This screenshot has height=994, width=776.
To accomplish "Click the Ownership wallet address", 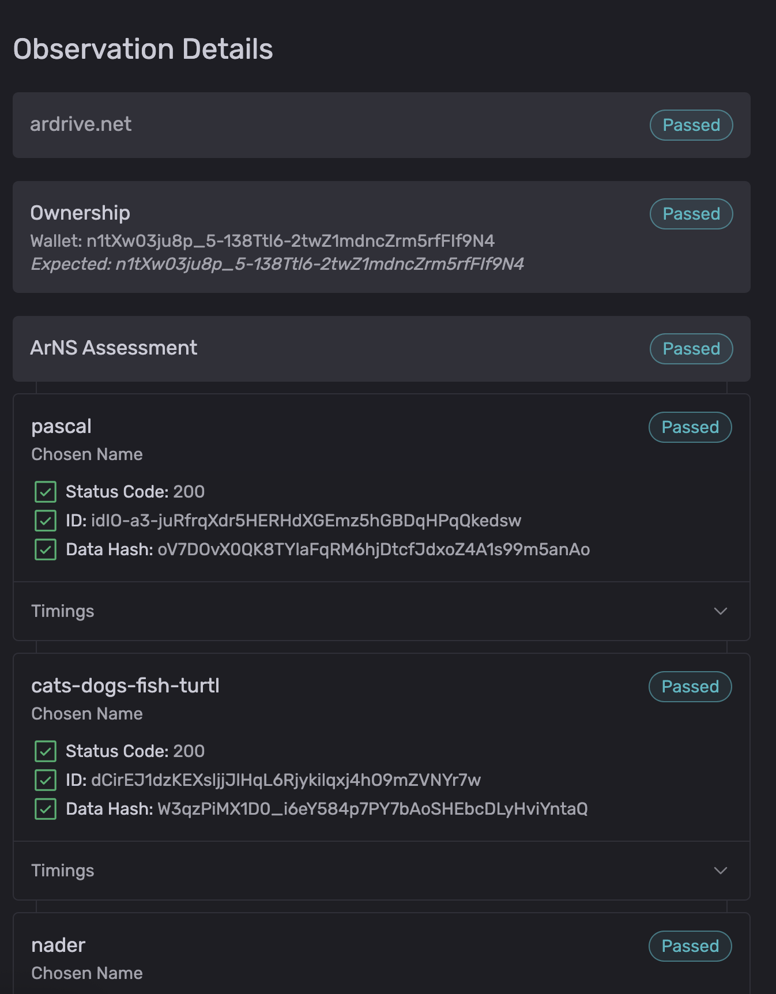I will point(290,241).
